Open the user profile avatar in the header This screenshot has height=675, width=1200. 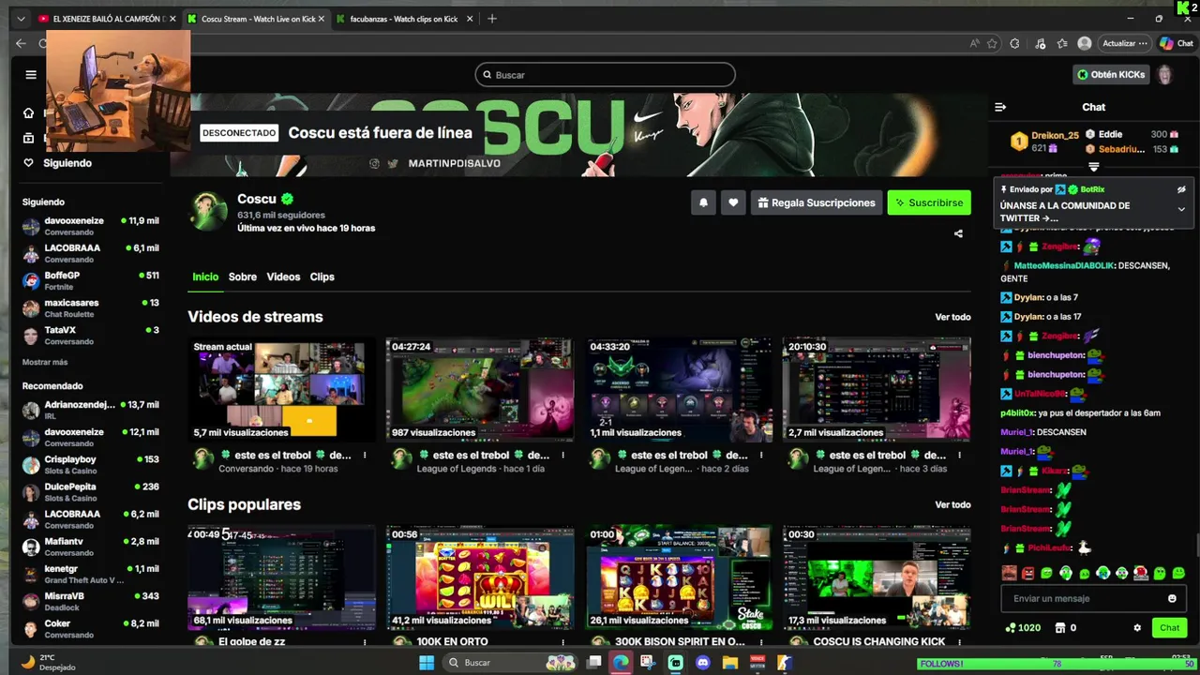tap(1165, 75)
